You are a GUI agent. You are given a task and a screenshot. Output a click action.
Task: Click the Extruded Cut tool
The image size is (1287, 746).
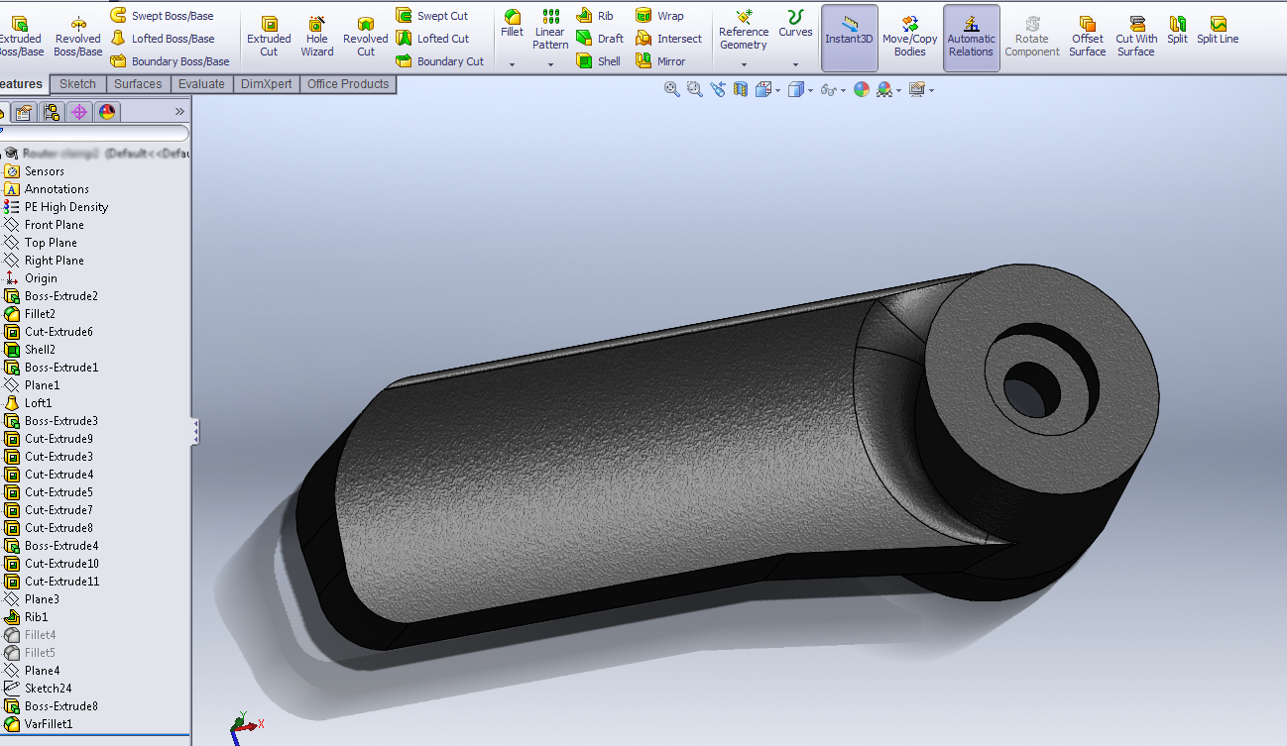269,36
